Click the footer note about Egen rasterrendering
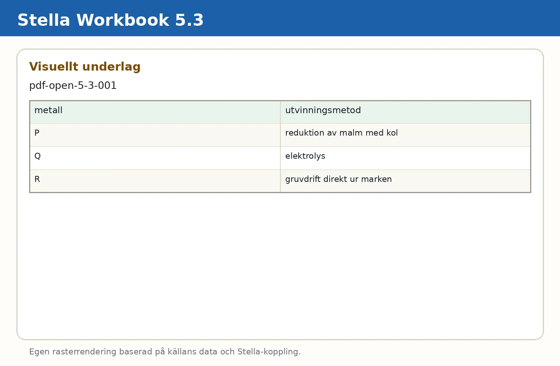The image size is (560, 366). click(x=165, y=352)
